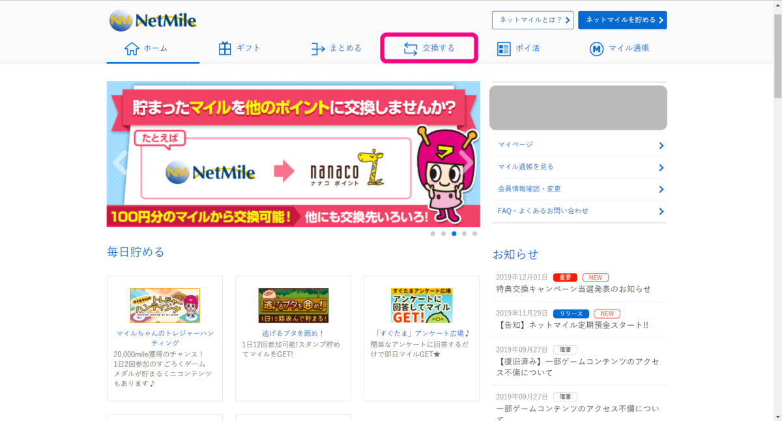This screenshot has width=782, height=421.
Task: Click the ネットマイルを貯める button
Action: 622,20
